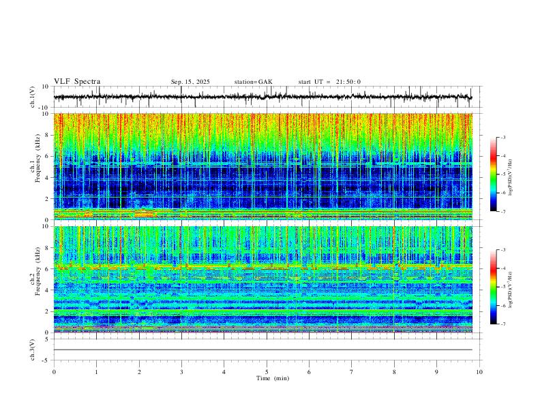Viewport: 540px width, 417px height.
Task: Click time-axis tick label "0"
Action: click(54, 372)
